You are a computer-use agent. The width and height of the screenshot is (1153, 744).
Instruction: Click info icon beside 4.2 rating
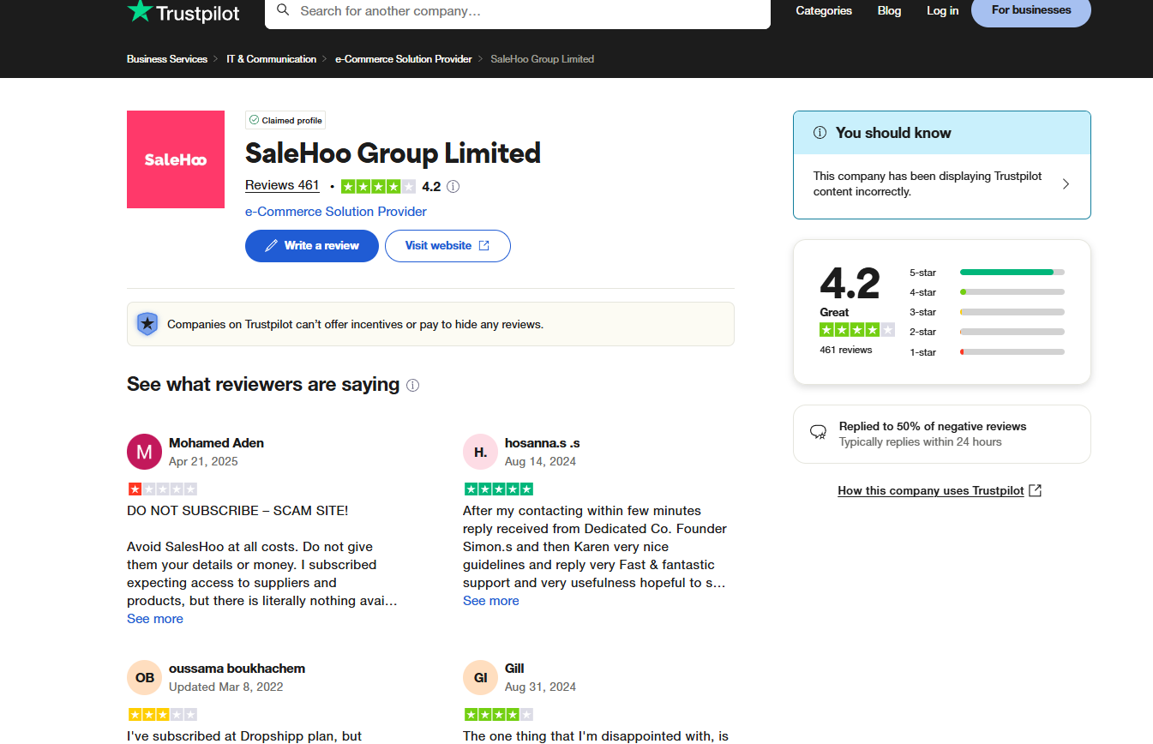[x=453, y=186]
